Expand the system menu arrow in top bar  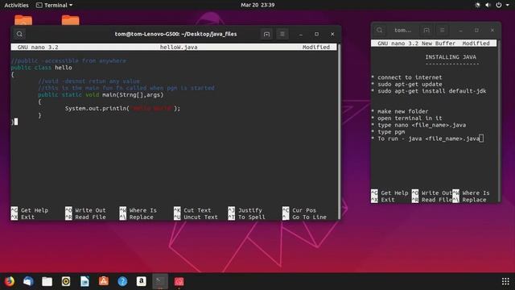[x=507, y=5]
